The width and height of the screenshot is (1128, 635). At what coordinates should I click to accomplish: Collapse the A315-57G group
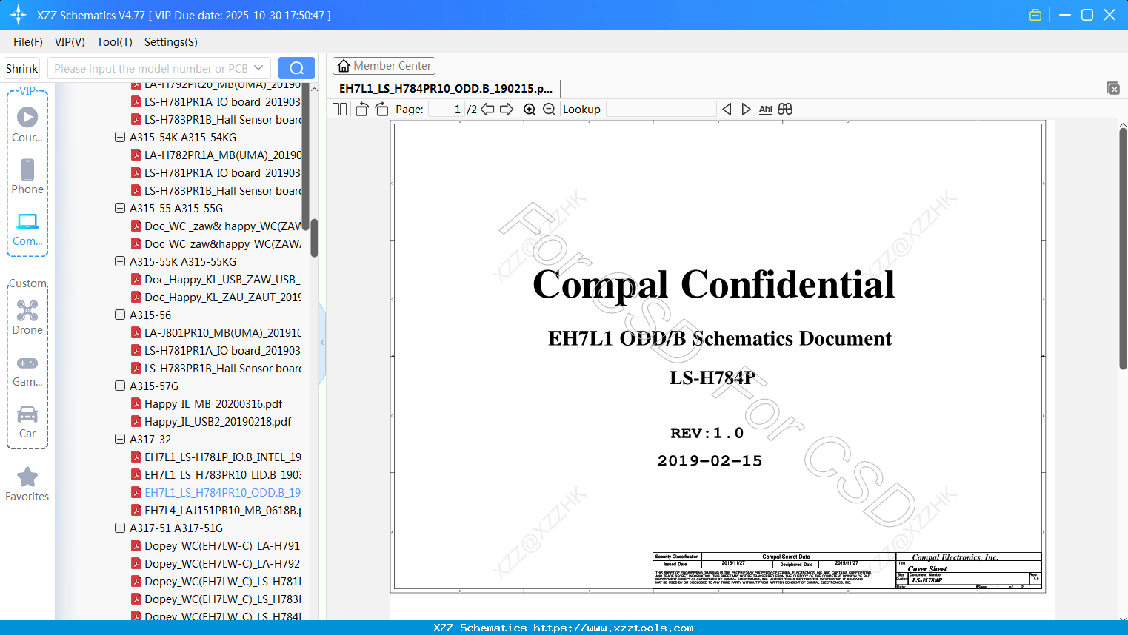120,386
